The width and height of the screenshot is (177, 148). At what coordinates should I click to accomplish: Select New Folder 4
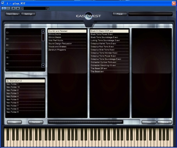coord(25,96)
